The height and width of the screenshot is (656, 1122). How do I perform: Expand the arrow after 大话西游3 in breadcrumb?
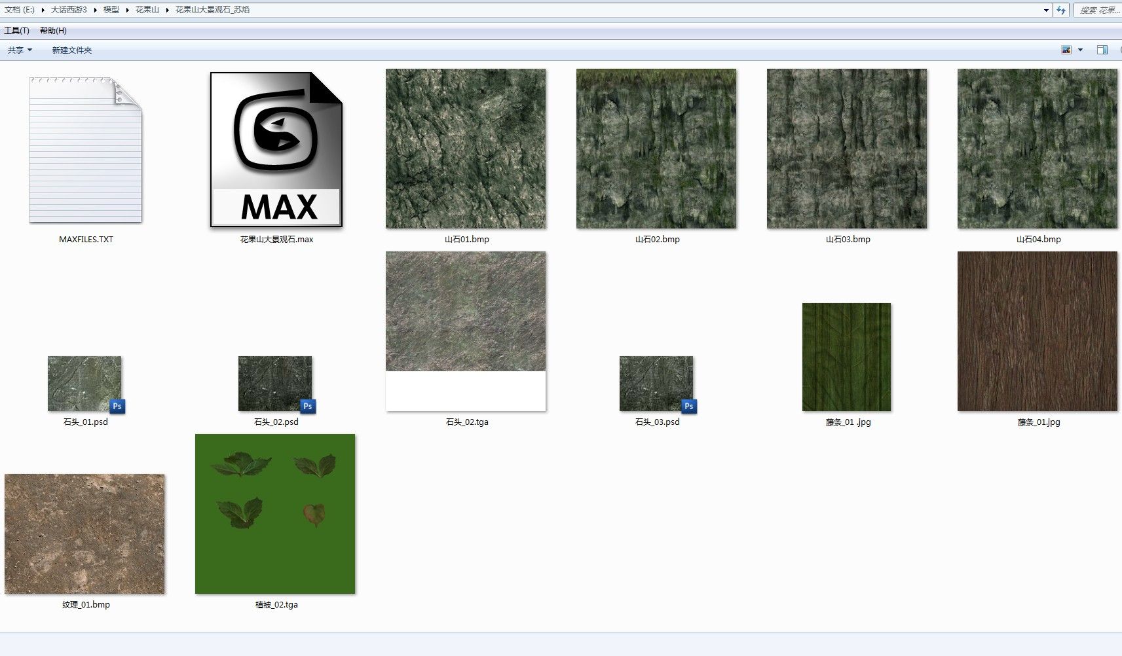[96, 10]
